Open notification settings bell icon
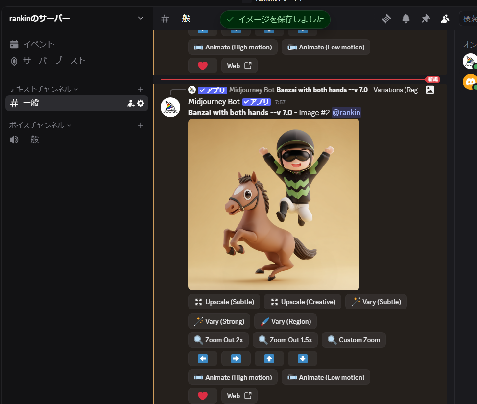The width and height of the screenshot is (477, 404). tap(406, 19)
